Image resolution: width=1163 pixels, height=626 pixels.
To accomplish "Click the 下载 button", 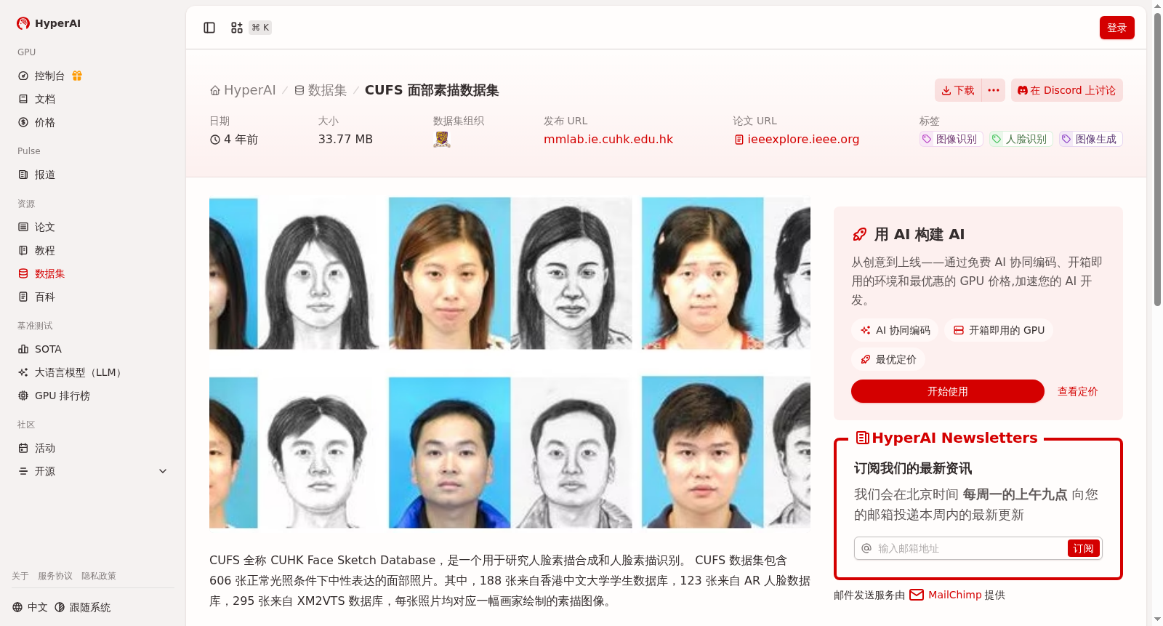I will 958,90.
